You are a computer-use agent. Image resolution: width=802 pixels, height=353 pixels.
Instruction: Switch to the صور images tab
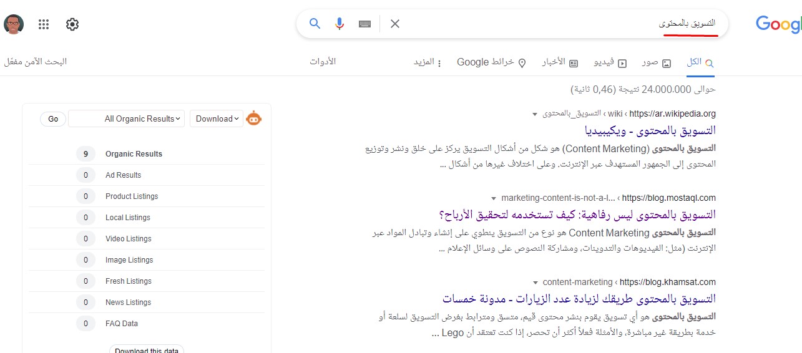tap(656, 62)
